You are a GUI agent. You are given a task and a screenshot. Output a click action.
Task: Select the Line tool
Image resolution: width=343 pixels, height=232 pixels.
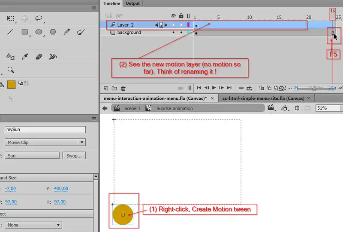(11, 32)
